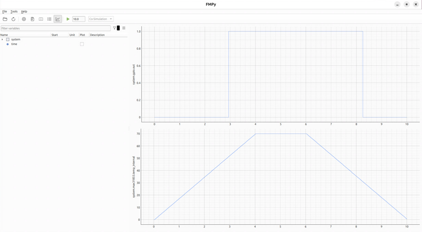Switch to the results plot view icon
The image size is (422, 232).
[x=58, y=19]
